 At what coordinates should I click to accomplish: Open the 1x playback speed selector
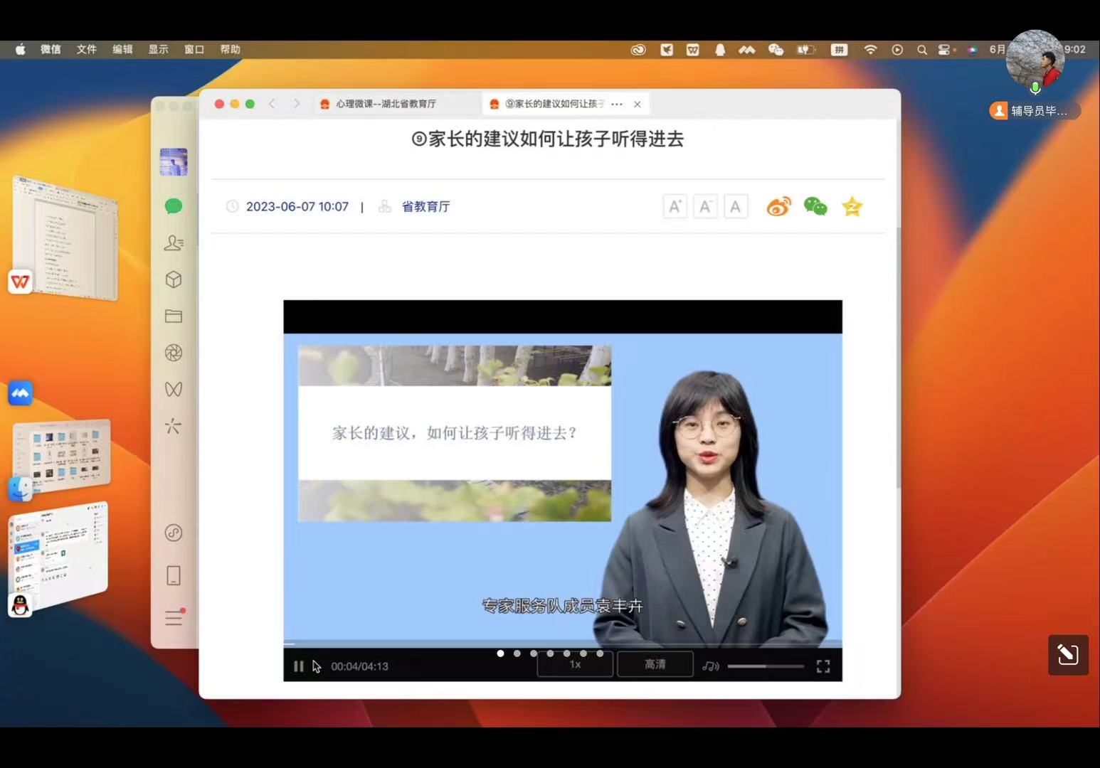575,664
